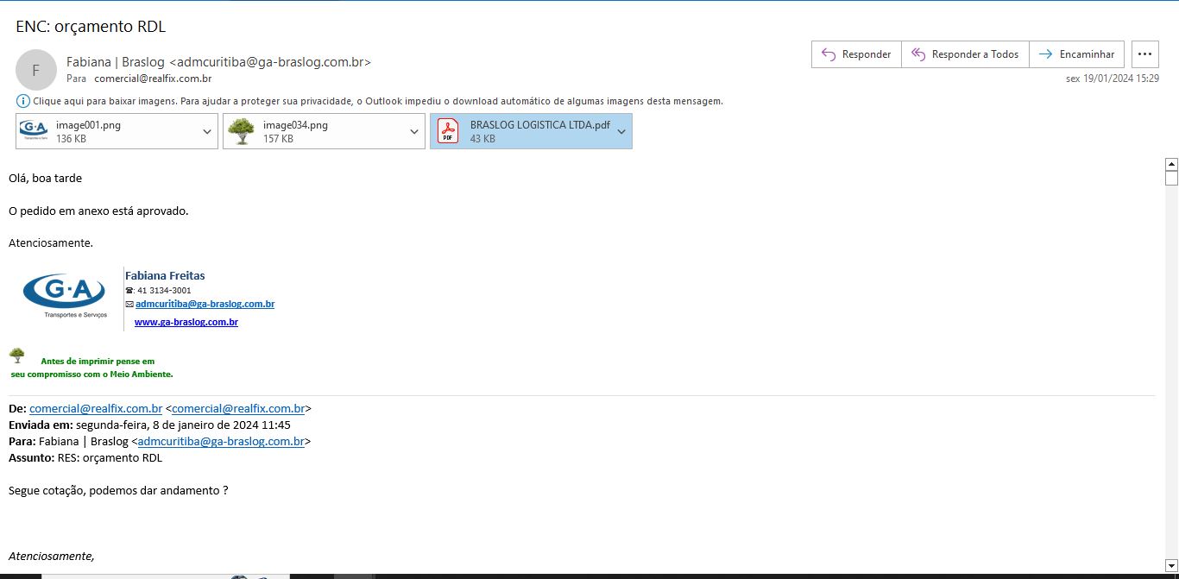
Task: Click scrollbar up arrow
Action: [x=1171, y=164]
